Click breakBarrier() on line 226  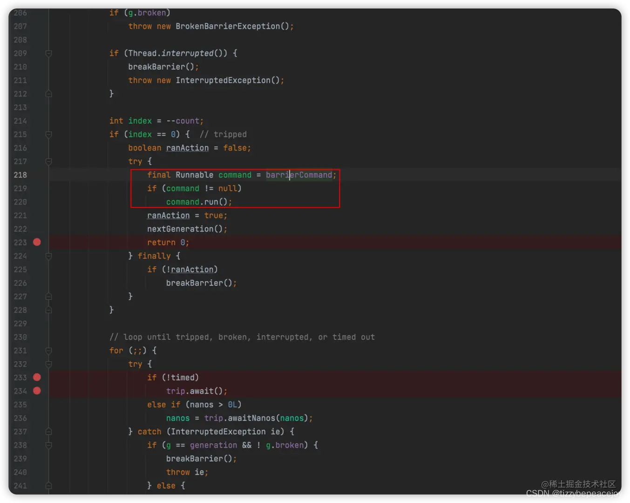[x=199, y=283]
